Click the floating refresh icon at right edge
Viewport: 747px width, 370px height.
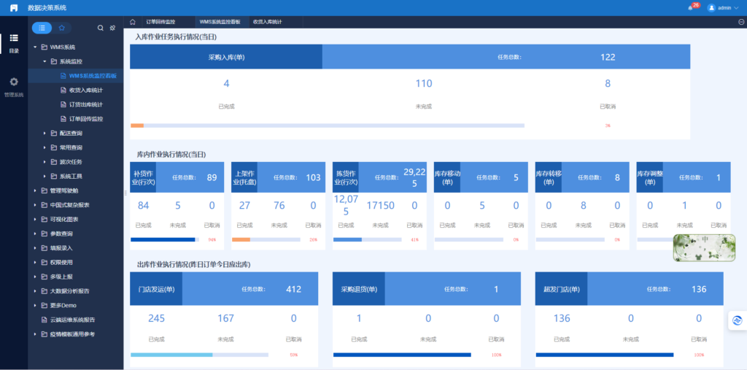tap(737, 320)
